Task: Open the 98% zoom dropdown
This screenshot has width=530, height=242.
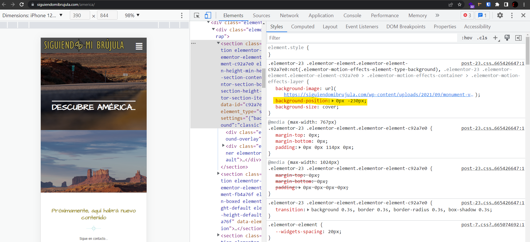Action: 132,16
